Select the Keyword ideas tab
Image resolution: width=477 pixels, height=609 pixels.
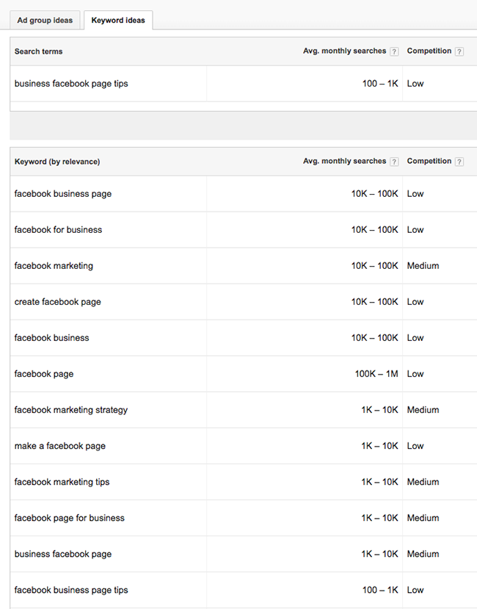pos(118,20)
